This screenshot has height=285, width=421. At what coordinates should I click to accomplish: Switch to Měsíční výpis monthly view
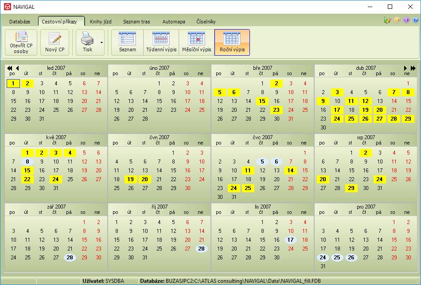click(x=196, y=42)
